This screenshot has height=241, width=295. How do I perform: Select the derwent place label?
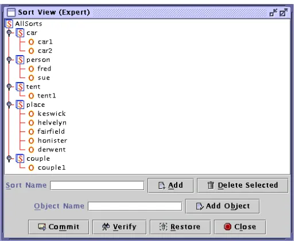point(52,150)
